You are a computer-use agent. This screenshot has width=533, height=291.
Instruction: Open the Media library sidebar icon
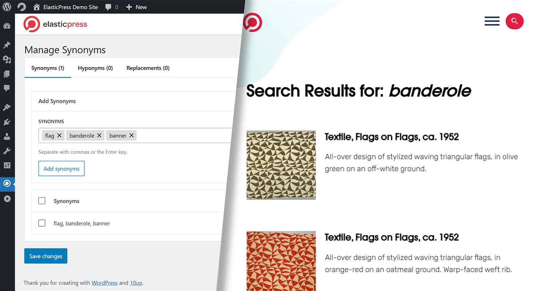pyautogui.click(x=7, y=59)
